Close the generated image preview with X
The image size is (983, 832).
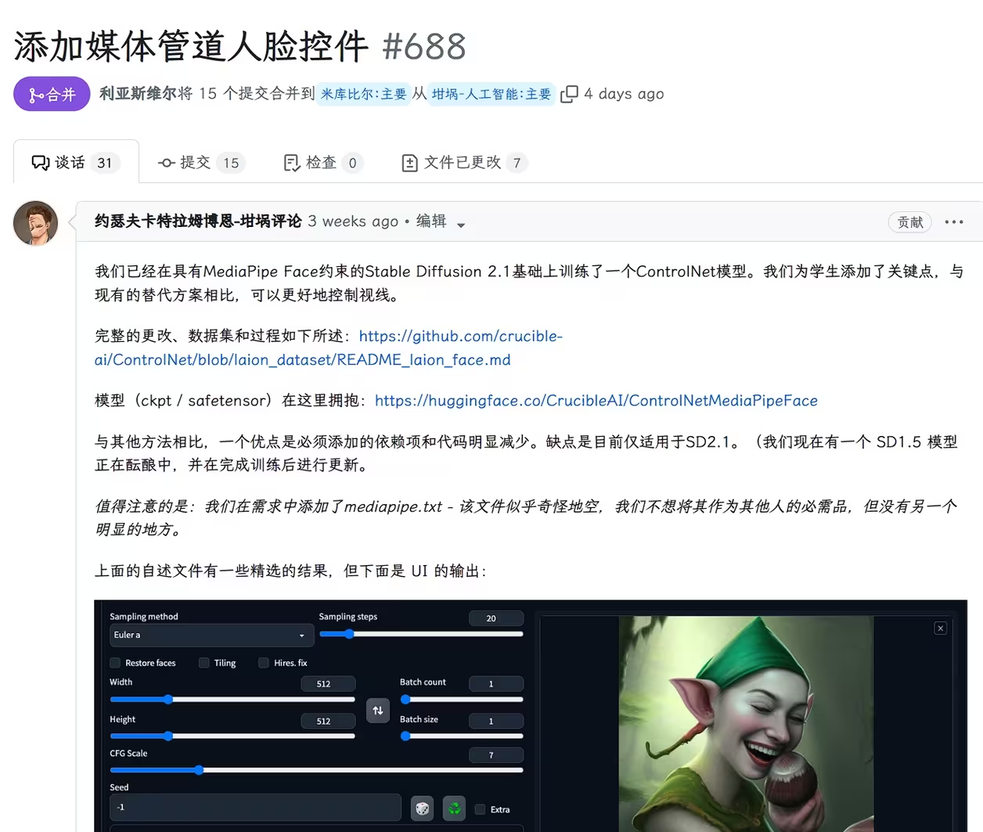pyautogui.click(x=941, y=629)
